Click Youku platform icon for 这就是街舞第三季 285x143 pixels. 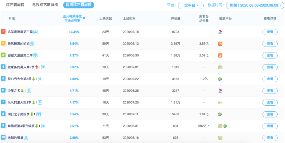pyautogui.click(x=220, y=32)
